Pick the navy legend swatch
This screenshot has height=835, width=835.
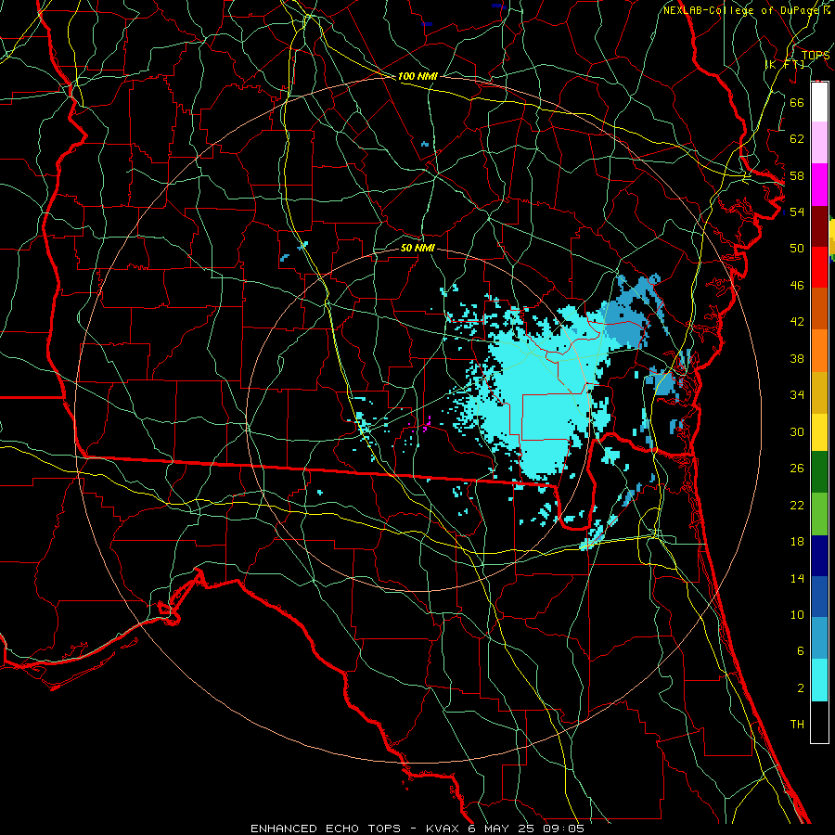(819, 556)
